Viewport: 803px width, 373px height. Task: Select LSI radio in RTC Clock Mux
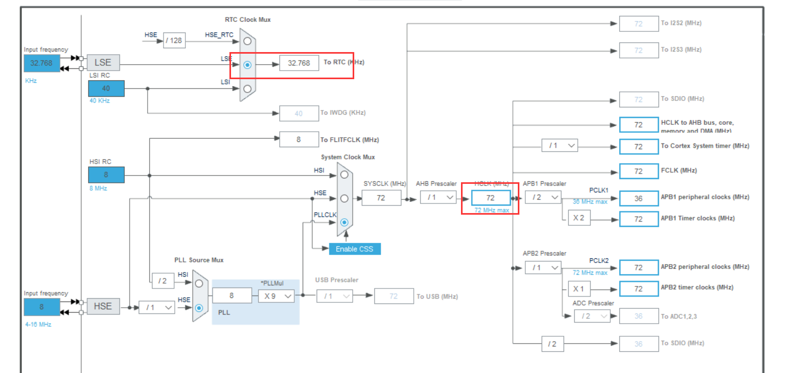[247, 89]
